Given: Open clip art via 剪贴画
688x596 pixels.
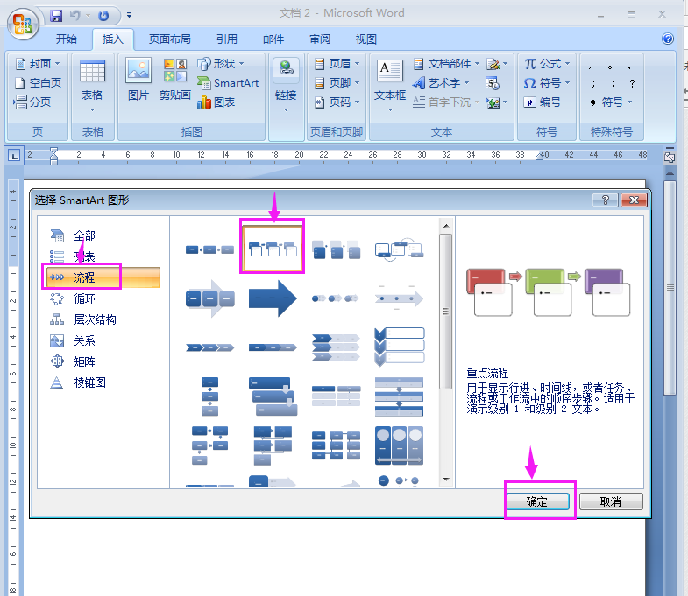Looking at the screenshot, I should (x=174, y=80).
